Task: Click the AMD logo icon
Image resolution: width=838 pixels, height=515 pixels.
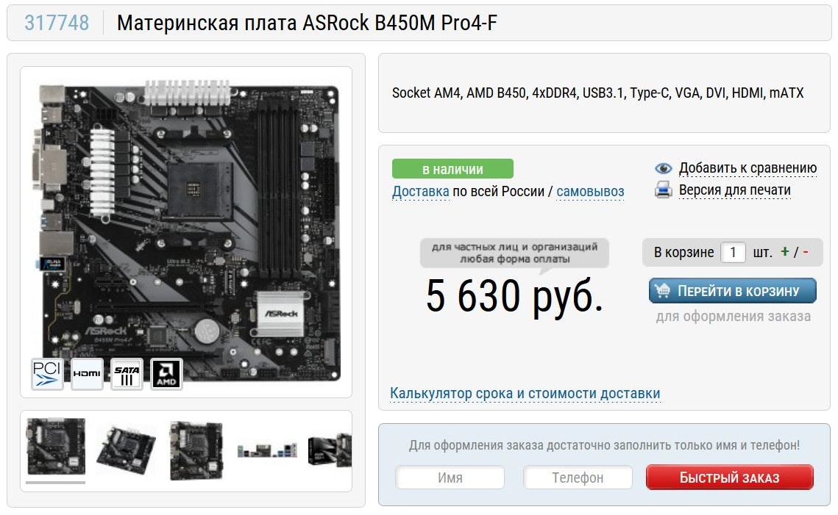Action: click(167, 373)
